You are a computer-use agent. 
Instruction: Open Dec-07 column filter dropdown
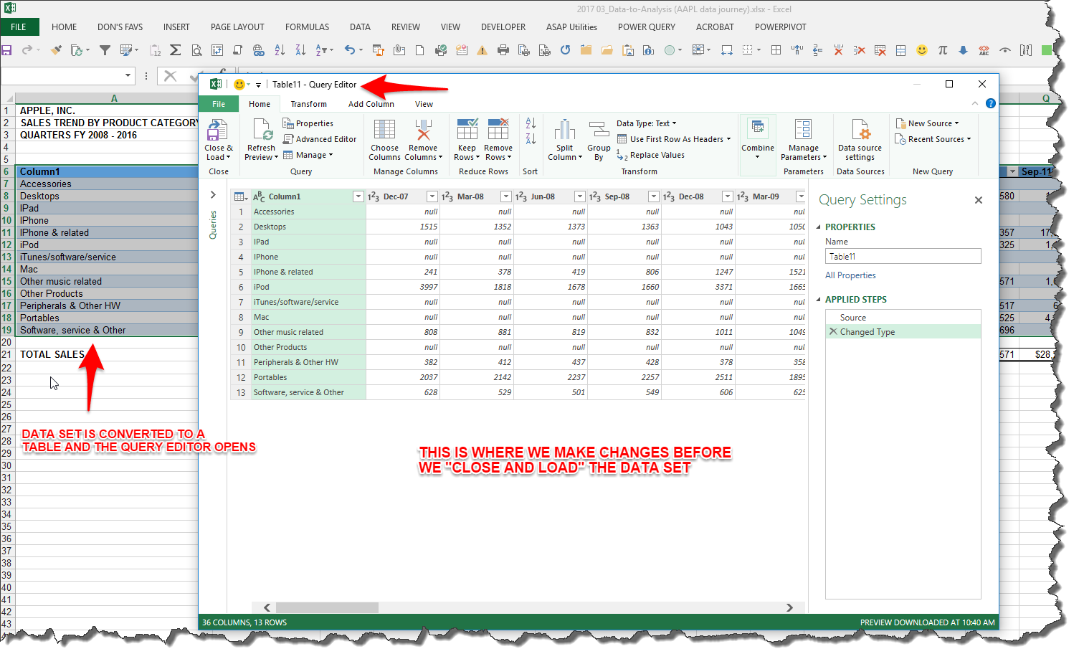point(432,196)
